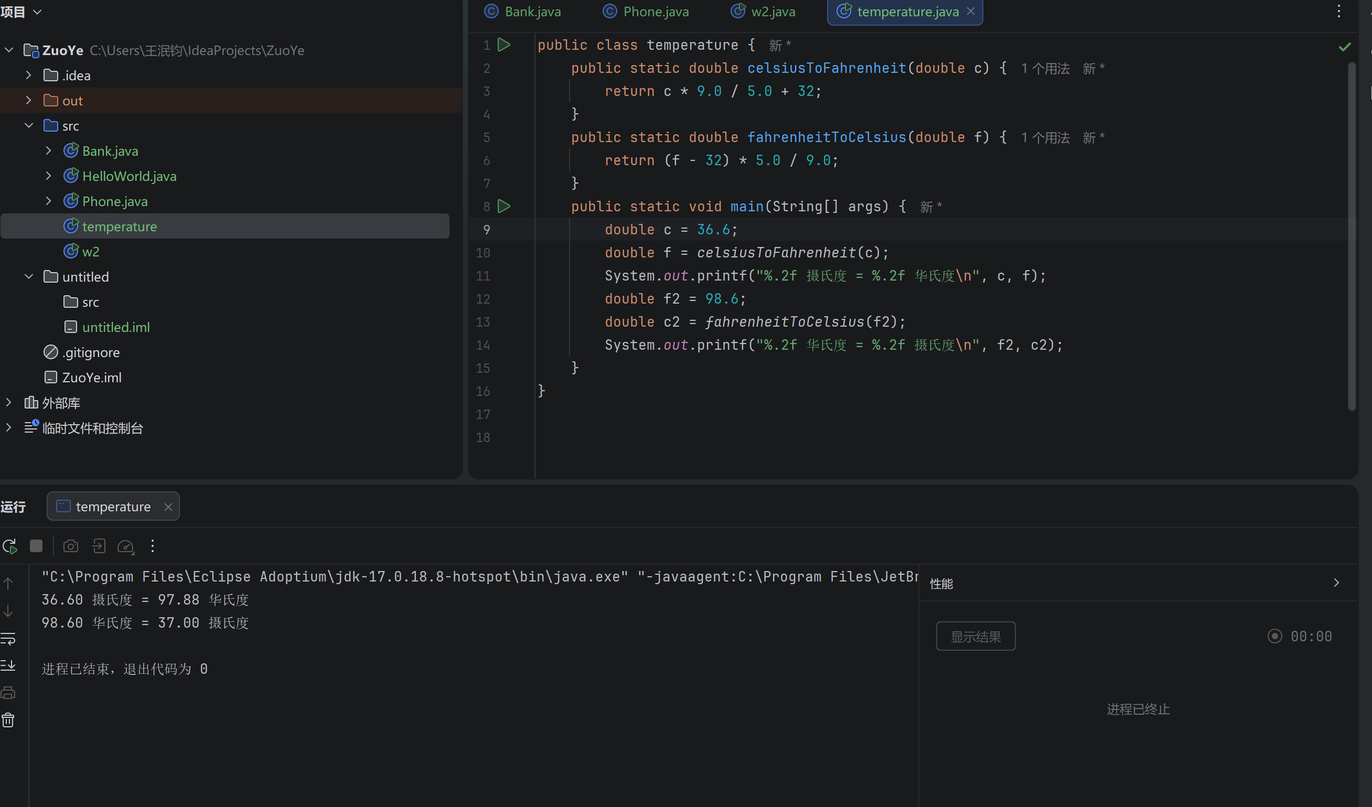The height and width of the screenshot is (807, 1372).
Task: Click the camera thread dump icon
Action: tap(71, 546)
